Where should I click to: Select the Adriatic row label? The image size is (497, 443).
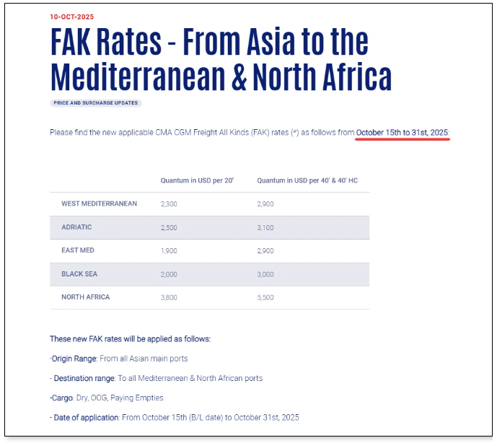click(76, 227)
